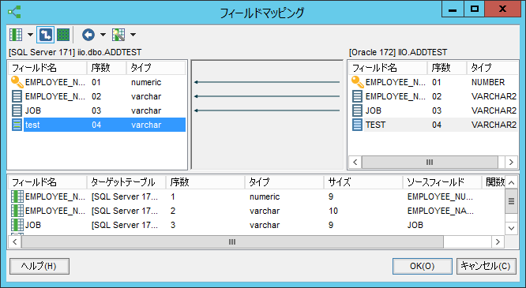Expand the wand icon dropdown arrow

(x=133, y=35)
